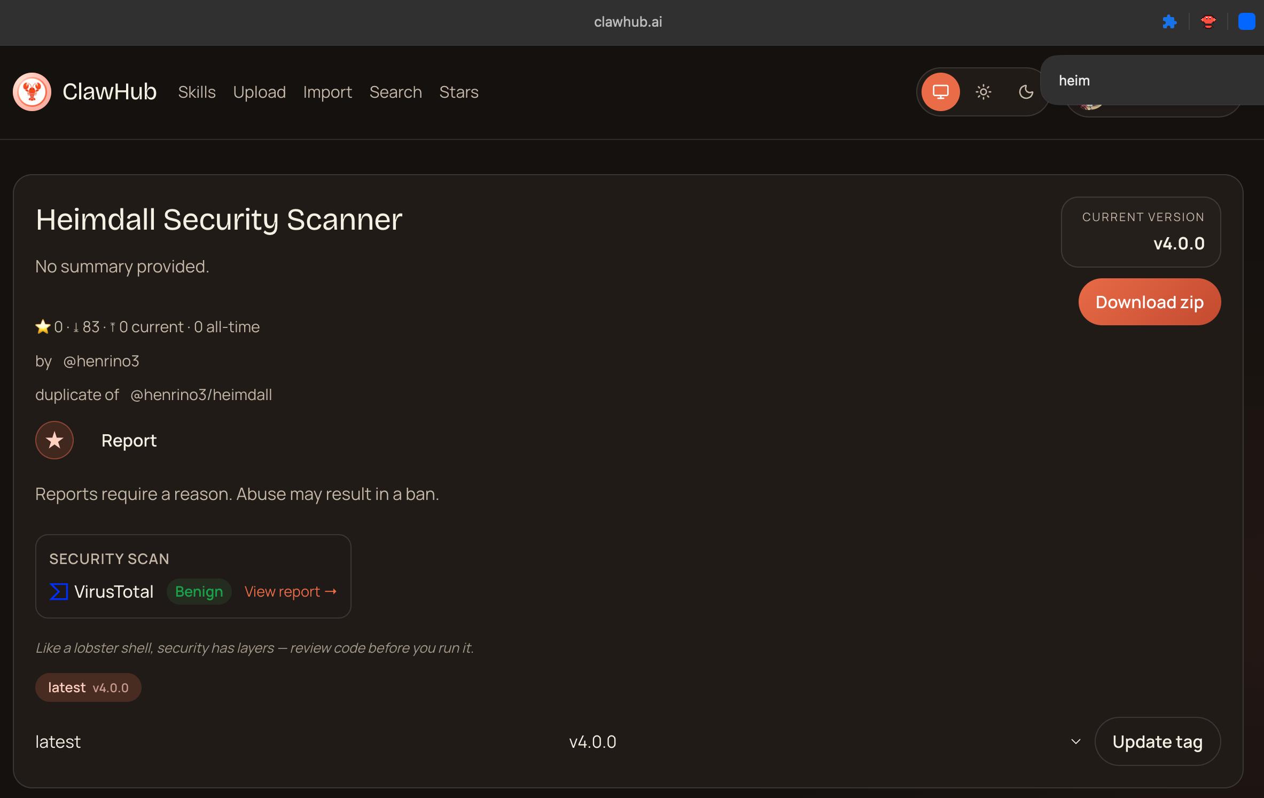
Task: Open the Skills nav item
Action: tap(197, 92)
